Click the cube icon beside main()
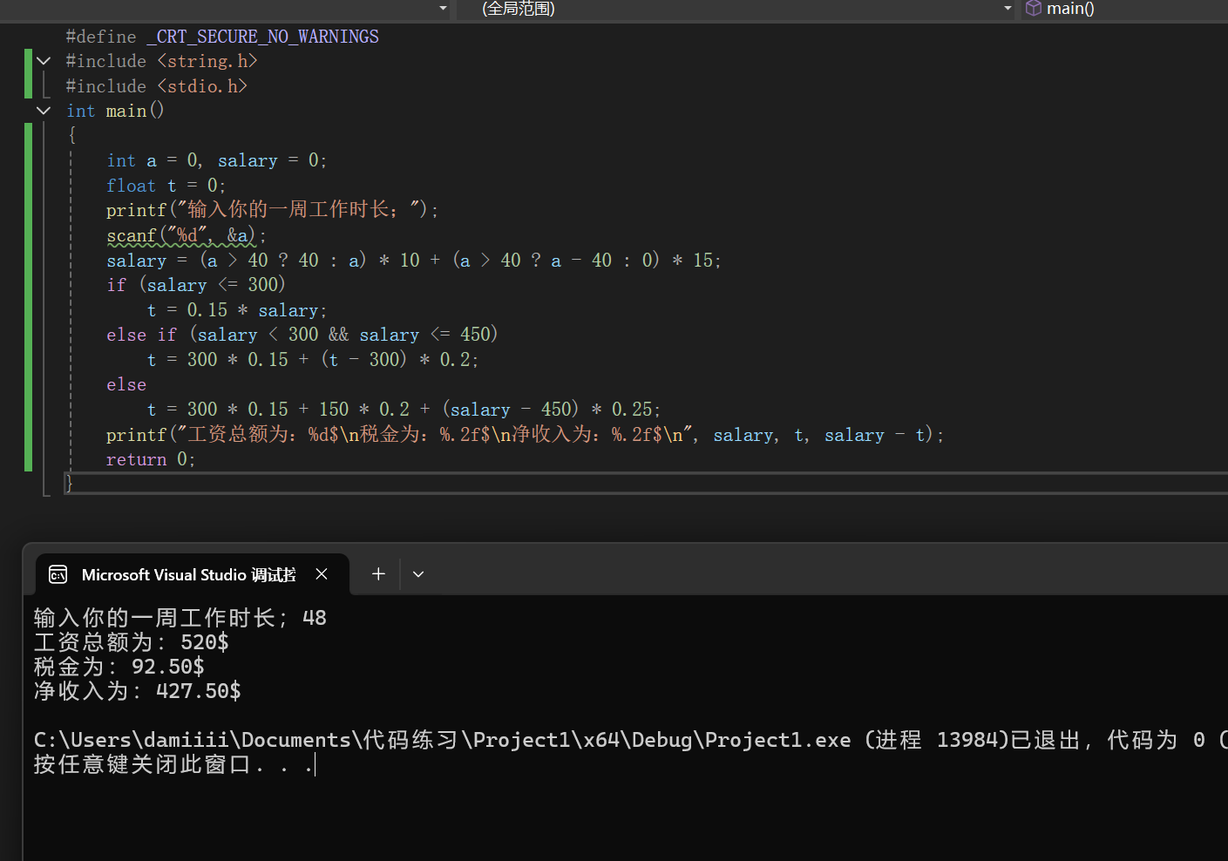Image resolution: width=1228 pixels, height=861 pixels. point(1033,9)
